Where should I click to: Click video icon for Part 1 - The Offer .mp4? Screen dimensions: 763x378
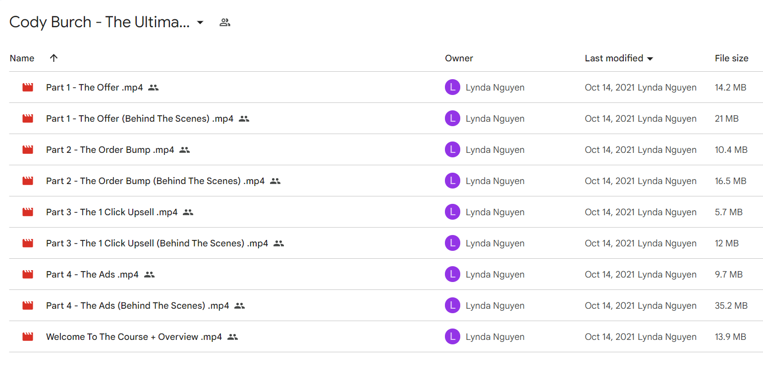(28, 88)
